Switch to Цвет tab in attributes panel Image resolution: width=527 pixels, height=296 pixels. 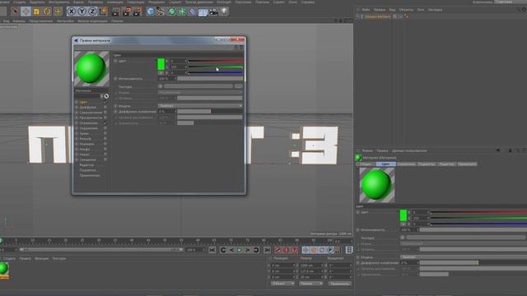(x=385, y=164)
